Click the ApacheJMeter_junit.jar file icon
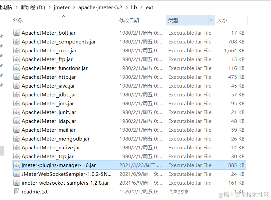271x200 pixels. pos(17,112)
